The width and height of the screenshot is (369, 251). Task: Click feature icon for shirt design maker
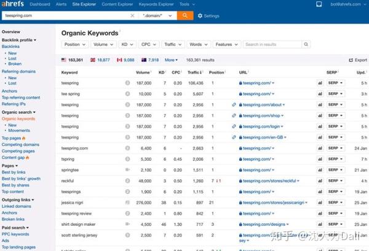(x=127, y=224)
